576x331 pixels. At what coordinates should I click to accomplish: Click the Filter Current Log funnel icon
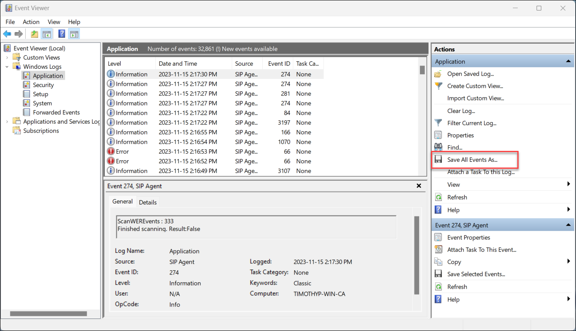438,123
